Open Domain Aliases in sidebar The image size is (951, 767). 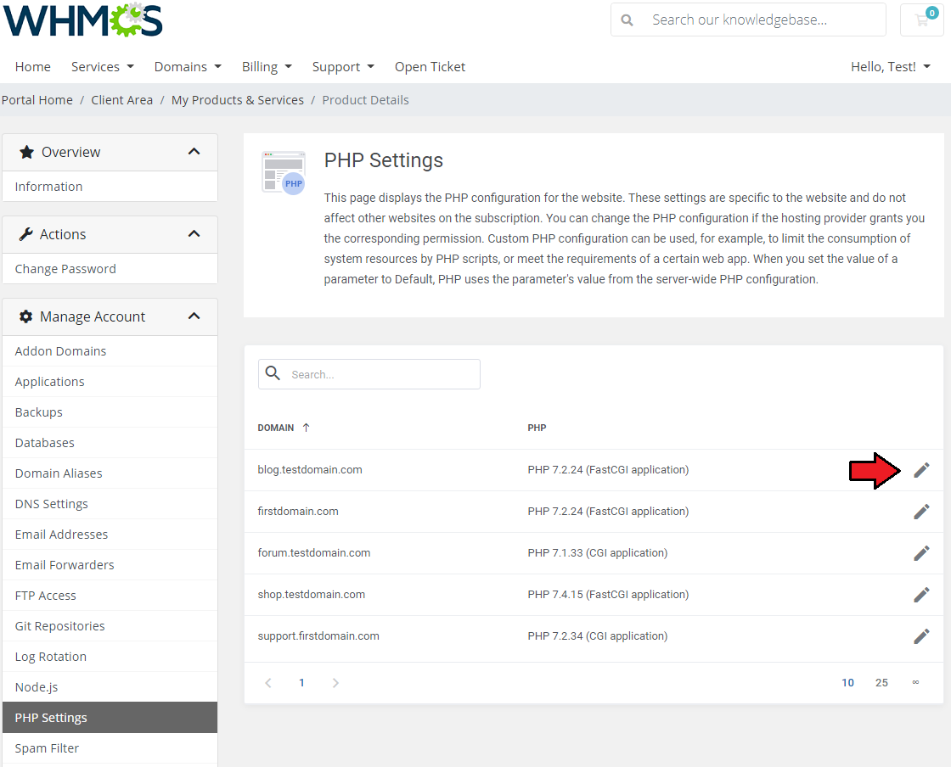tap(110, 473)
